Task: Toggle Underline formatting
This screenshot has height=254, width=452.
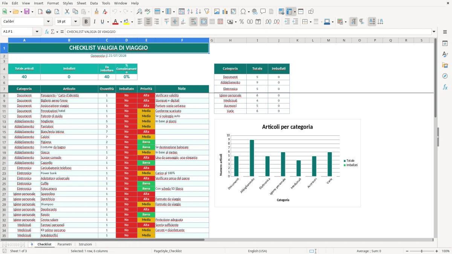Action: (102, 22)
